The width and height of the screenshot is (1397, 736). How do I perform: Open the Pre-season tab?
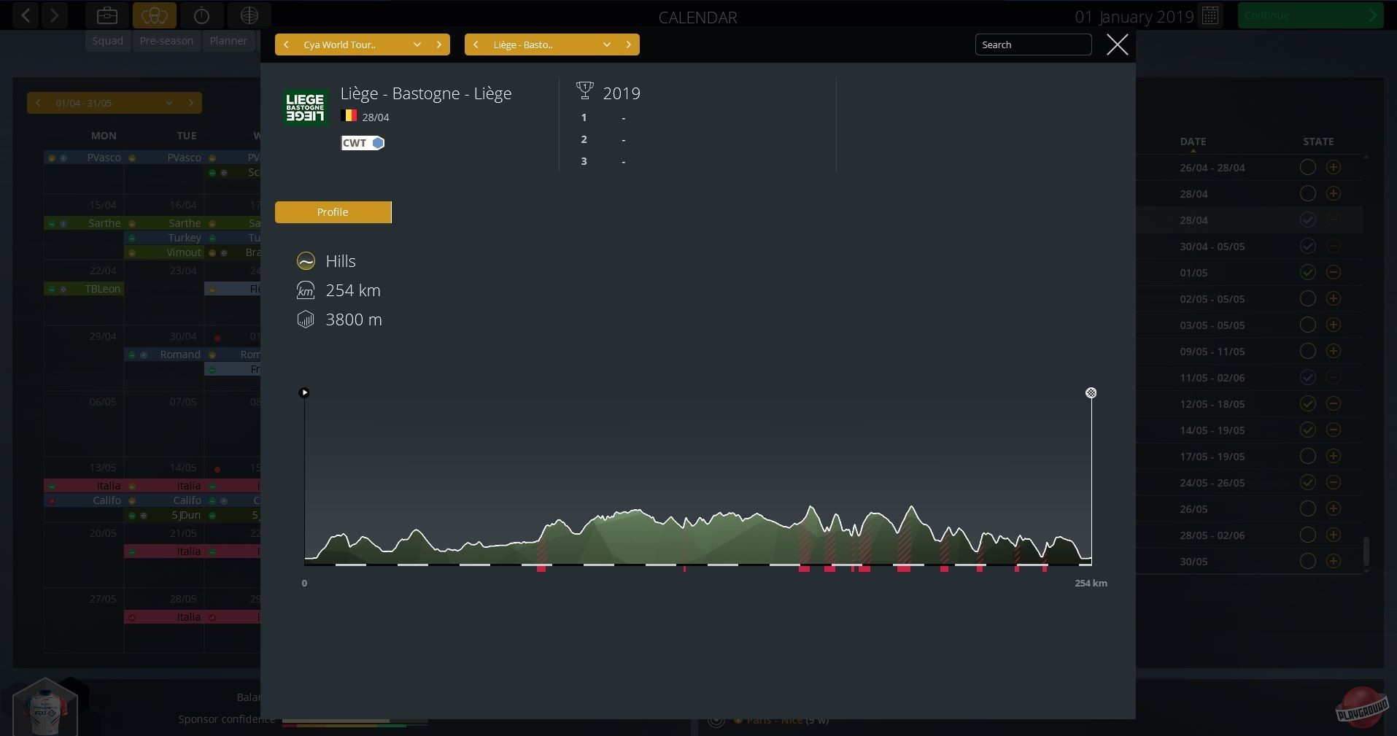[166, 41]
